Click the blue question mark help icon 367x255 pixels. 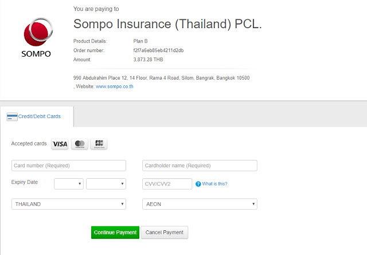point(198,184)
